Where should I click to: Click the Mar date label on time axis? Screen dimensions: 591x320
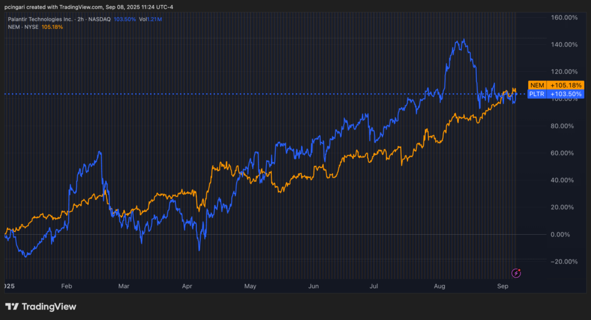tap(124, 286)
